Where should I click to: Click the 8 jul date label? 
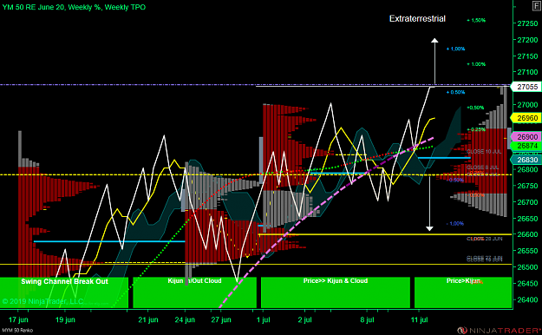[367, 319]
